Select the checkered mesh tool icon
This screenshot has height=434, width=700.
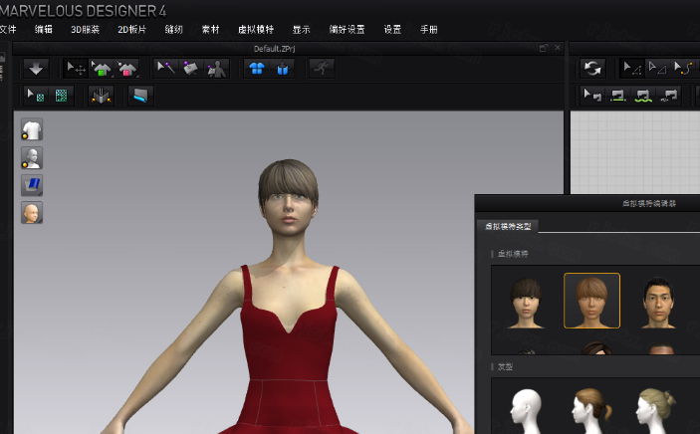(x=61, y=96)
